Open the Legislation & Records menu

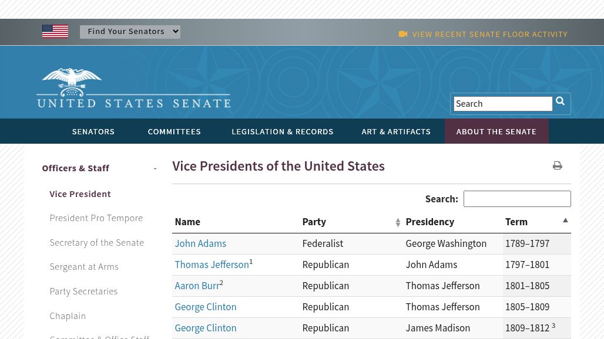tap(282, 132)
